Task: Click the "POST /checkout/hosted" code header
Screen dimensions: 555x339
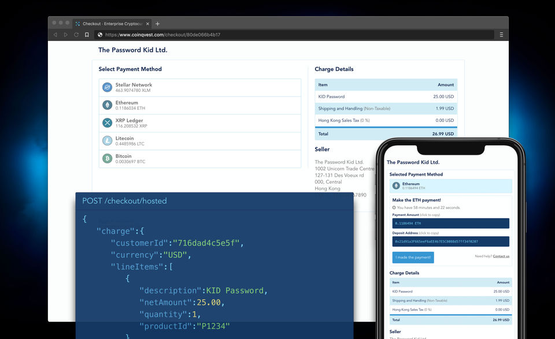Action: (125, 201)
